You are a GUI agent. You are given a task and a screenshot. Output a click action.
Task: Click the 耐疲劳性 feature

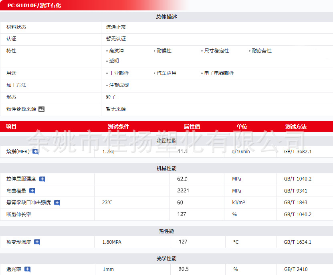pyautogui.click(x=262, y=51)
